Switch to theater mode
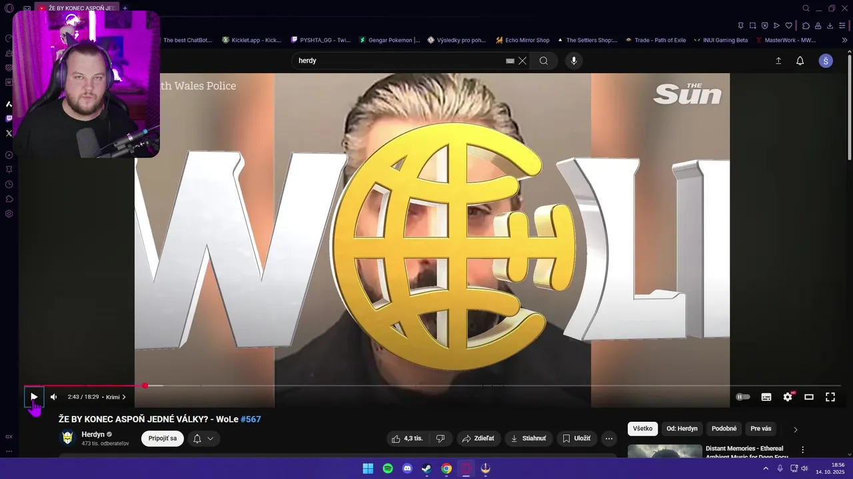Viewport: 853px width, 479px height. [809, 397]
